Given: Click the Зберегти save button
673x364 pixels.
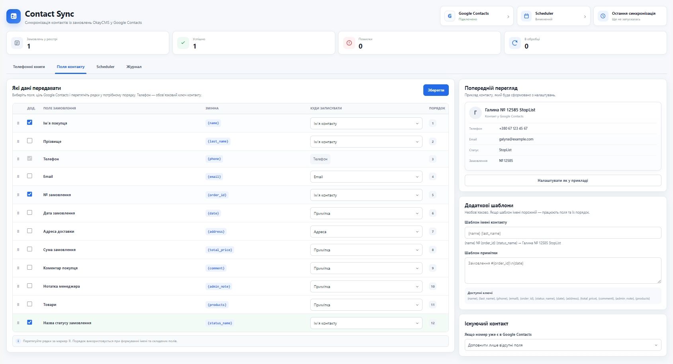Looking at the screenshot, I should [x=436, y=90].
